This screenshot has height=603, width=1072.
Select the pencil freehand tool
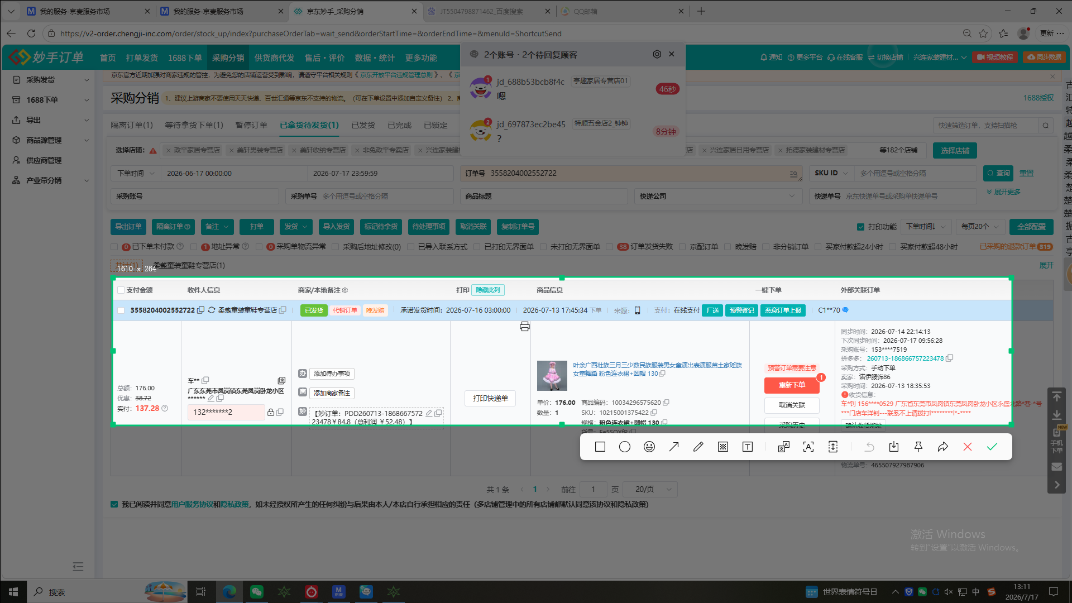click(698, 447)
